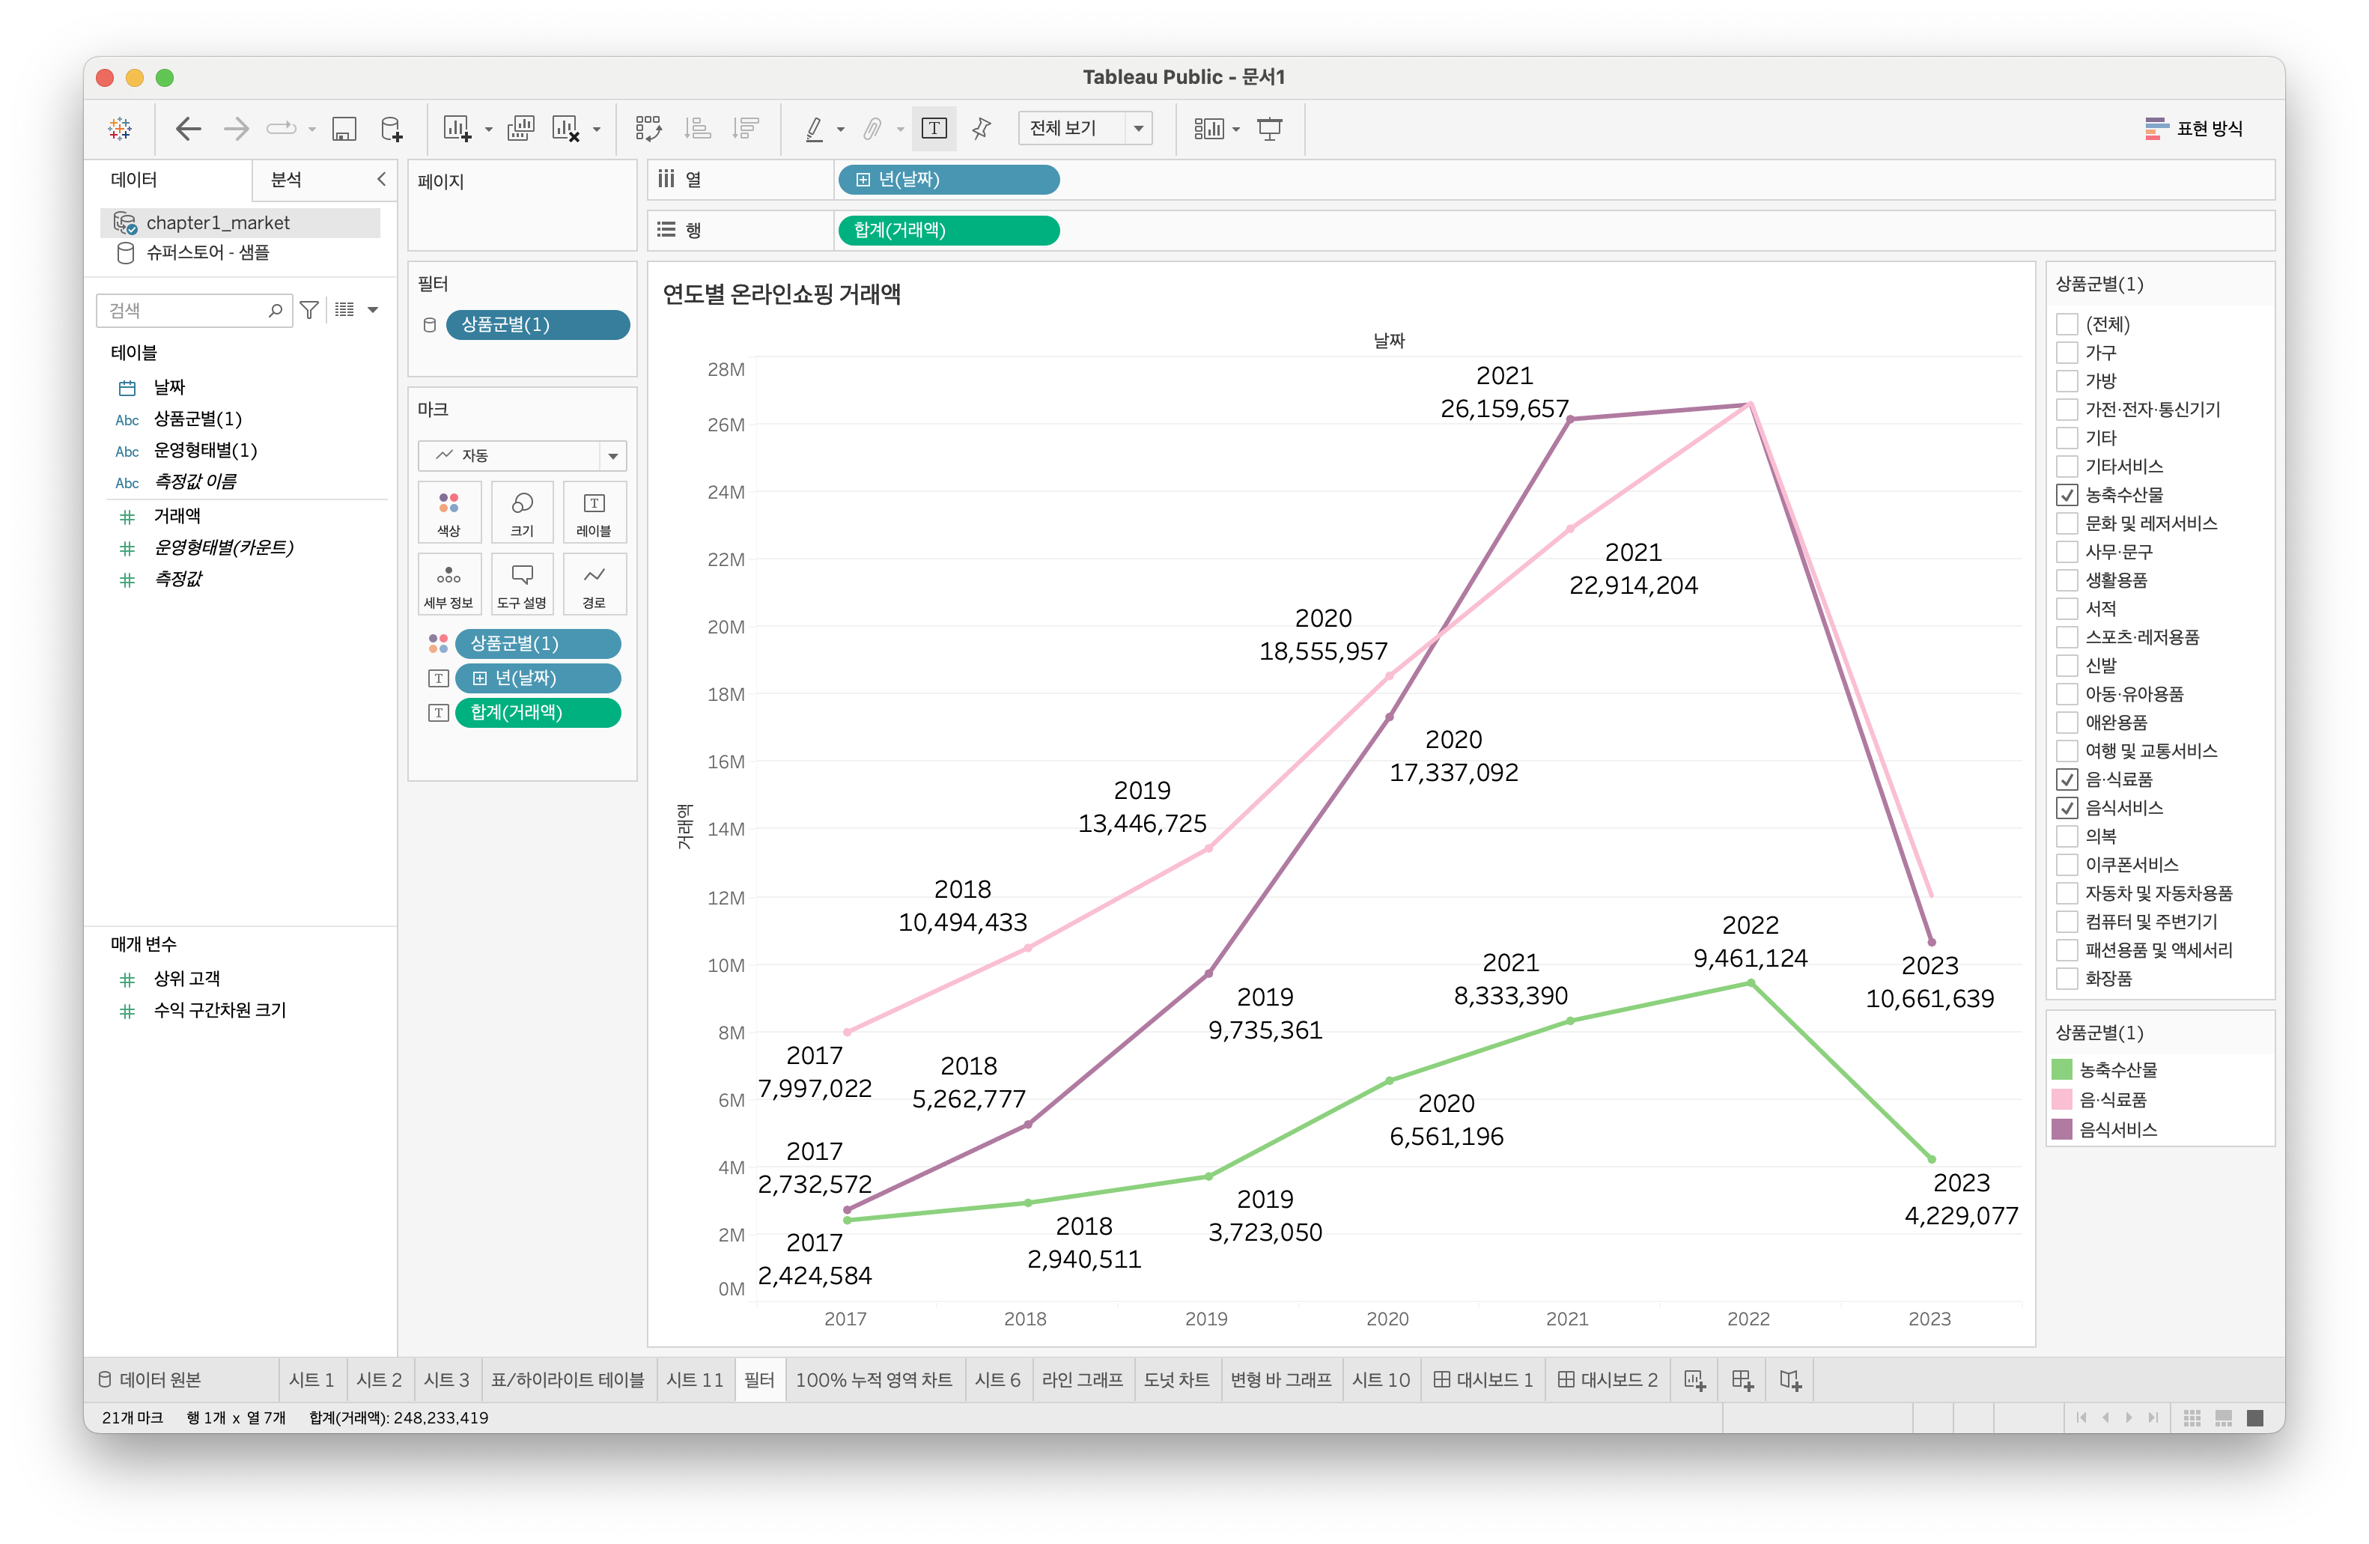Check the 가구 filter checkbox
The width and height of the screenshot is (2369, 1544).
pos(2067,353)
